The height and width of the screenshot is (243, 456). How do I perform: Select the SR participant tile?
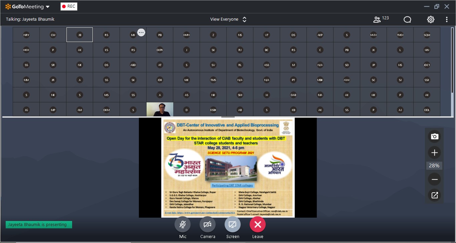53,65
